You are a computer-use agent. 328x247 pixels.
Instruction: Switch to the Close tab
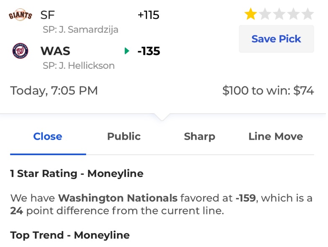(48, 137)
